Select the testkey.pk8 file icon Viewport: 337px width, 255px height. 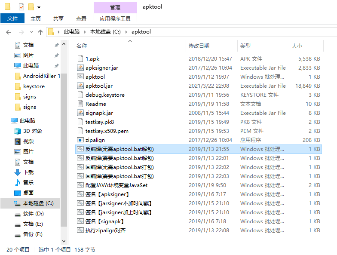pyautogui.click(x=80, y=122)
